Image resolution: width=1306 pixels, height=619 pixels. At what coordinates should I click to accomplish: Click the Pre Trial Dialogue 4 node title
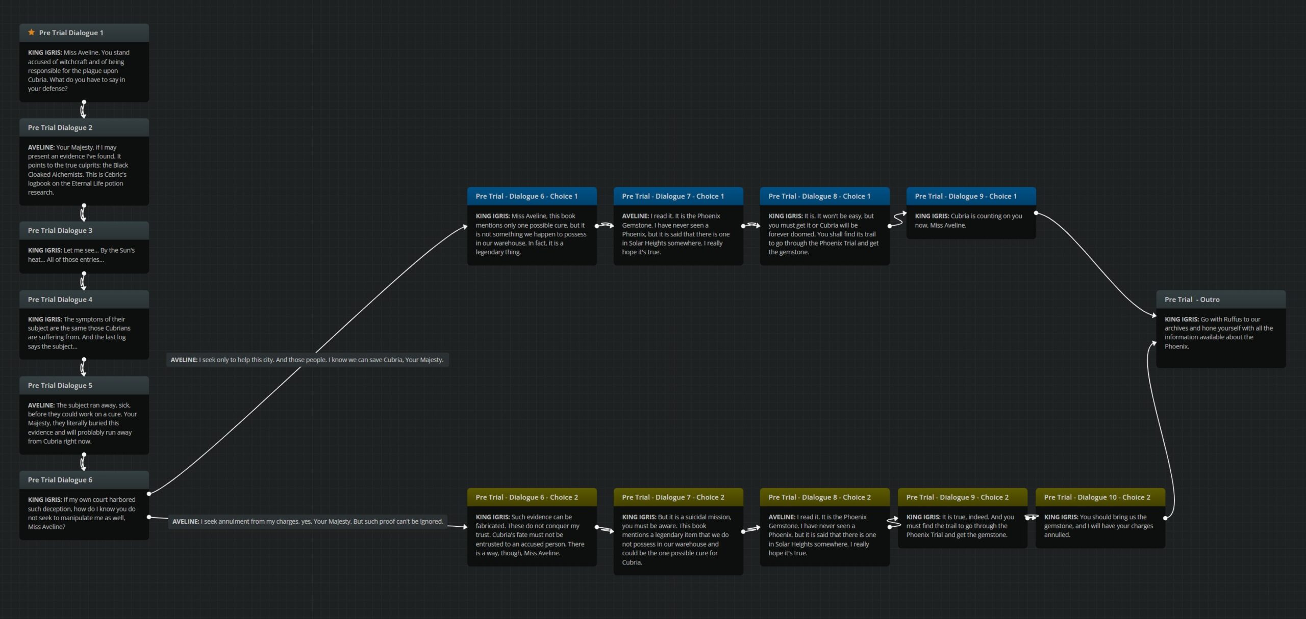tap(60, 300)
